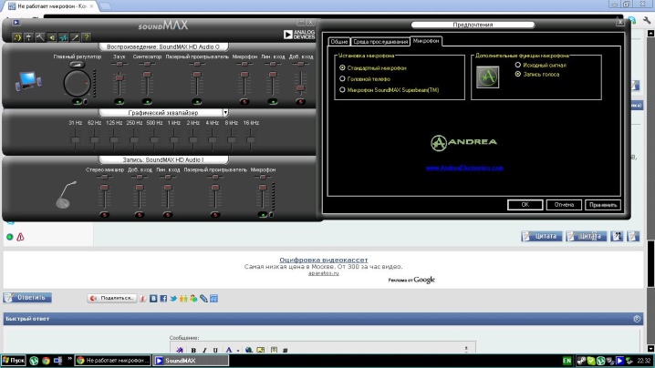This screenshot has width=655, height=368.
Task: Click the Отмена button
Action: click(x=564, y=205)
